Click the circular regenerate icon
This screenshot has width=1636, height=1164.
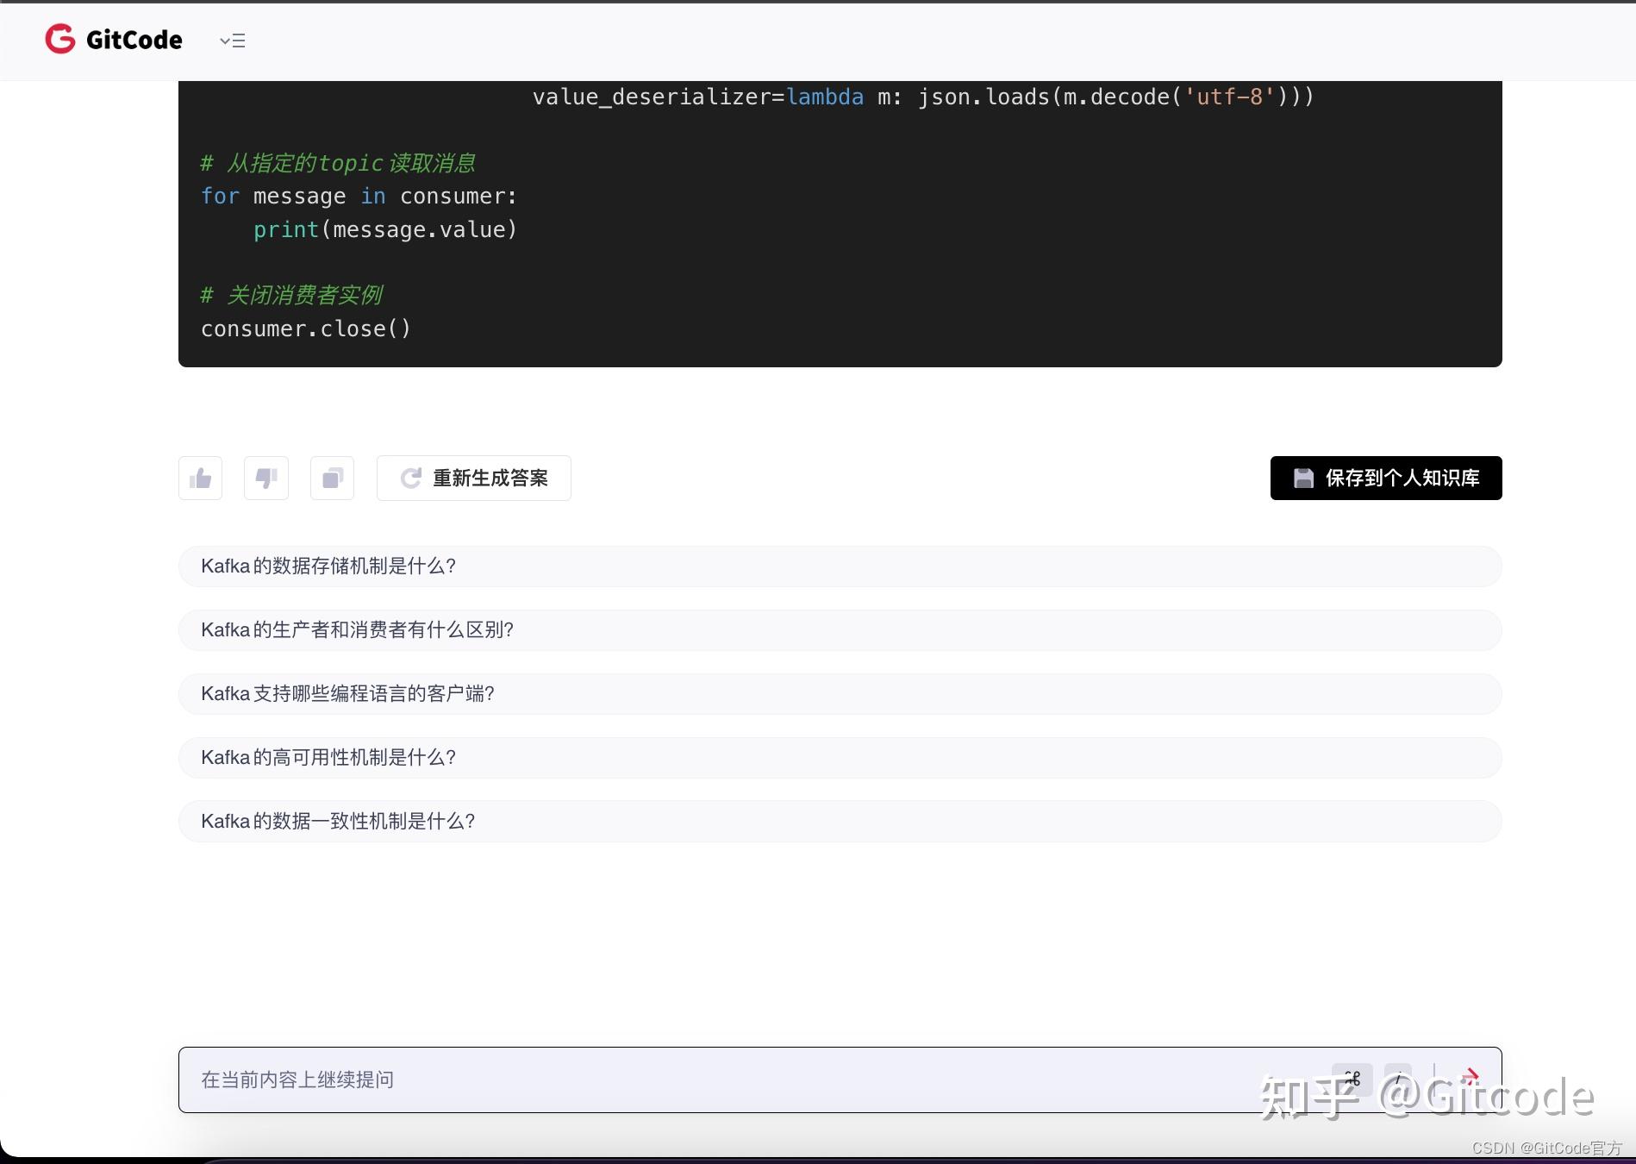click(411, 478)
